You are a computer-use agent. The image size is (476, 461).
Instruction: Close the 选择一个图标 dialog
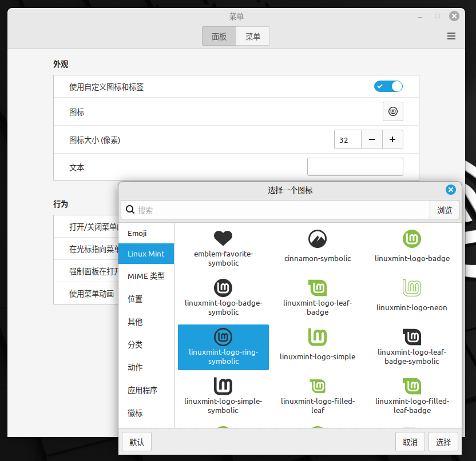tap(450, 190)
